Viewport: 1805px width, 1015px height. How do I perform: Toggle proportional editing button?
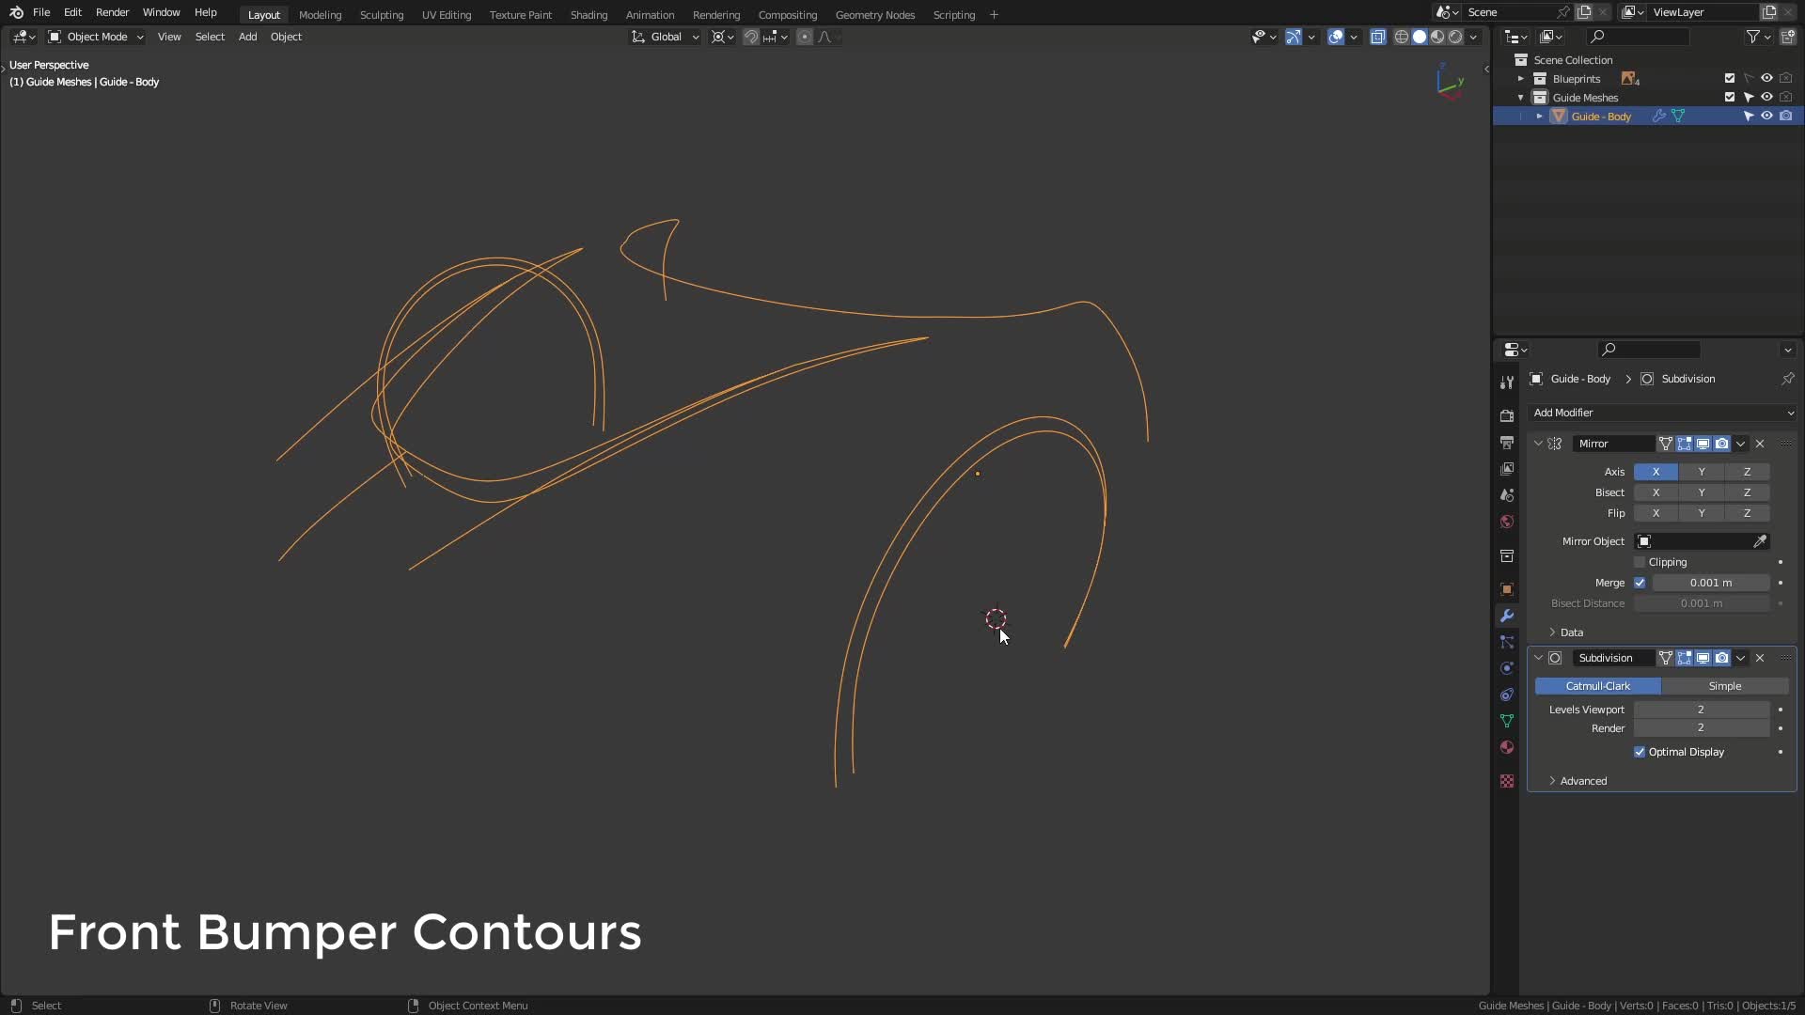tap(805, 37)
